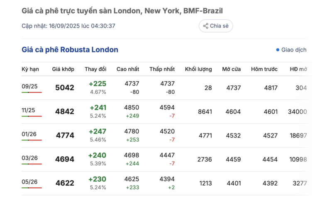Click the 5042 matched price

[65, 88]
